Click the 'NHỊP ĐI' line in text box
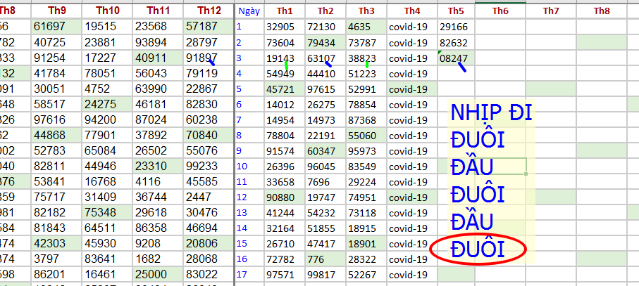Image resolution: width=639 pixels, height=286 pixels. point(492,113)
